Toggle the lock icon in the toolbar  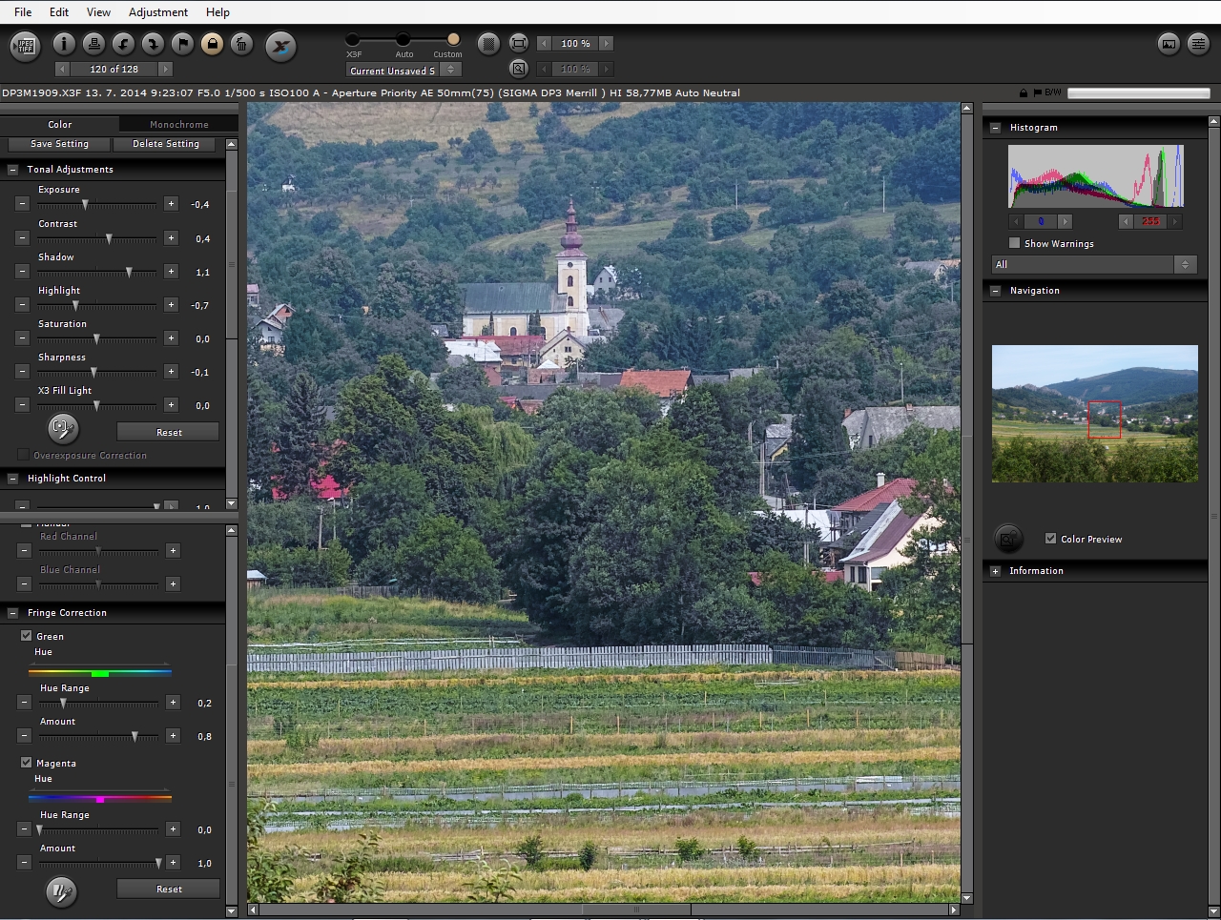click(x=212, y=44)
